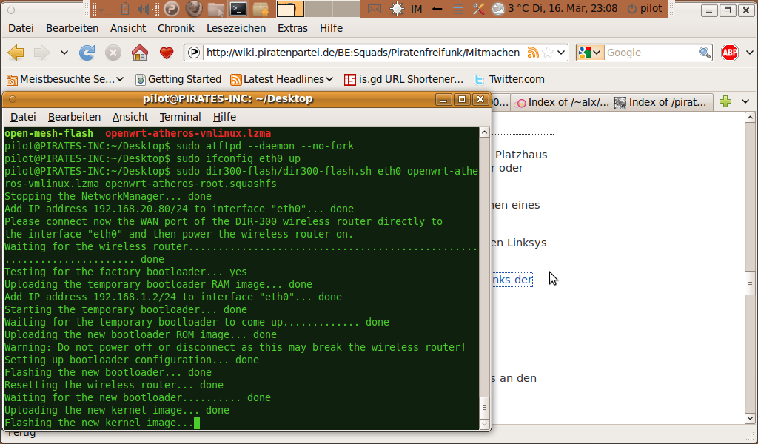Switch to the 'Index of /~alx/' tab
The height and width of the screenshot is (444, 758).
[x=561, y=102]
